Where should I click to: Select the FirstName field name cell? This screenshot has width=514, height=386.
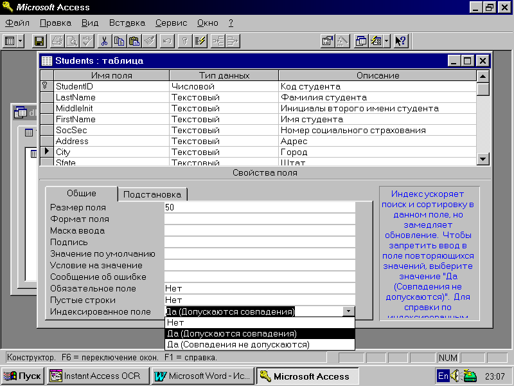pos(111,119)
